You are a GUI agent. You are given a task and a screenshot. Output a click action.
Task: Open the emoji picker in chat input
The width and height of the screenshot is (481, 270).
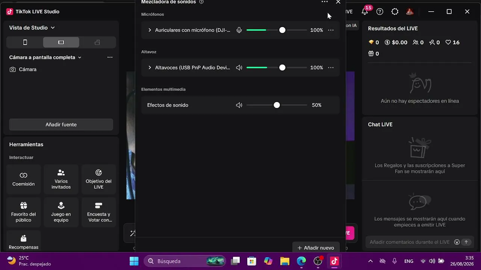457,242
